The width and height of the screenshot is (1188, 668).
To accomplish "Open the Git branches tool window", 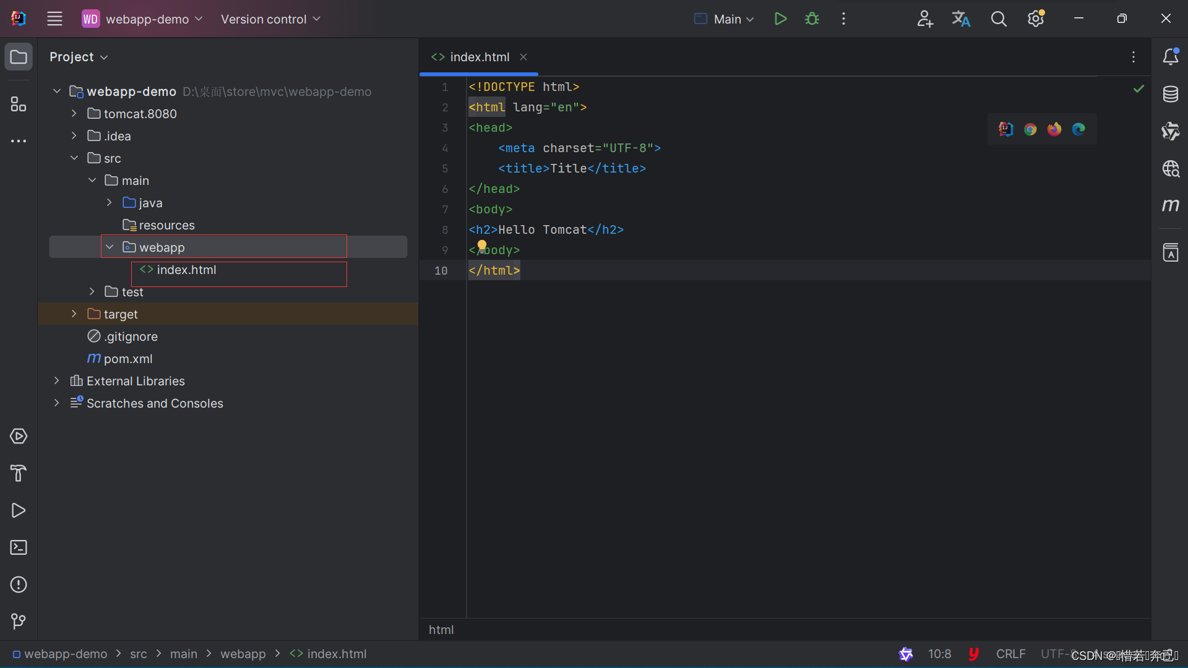I will [x=19, y=621].
